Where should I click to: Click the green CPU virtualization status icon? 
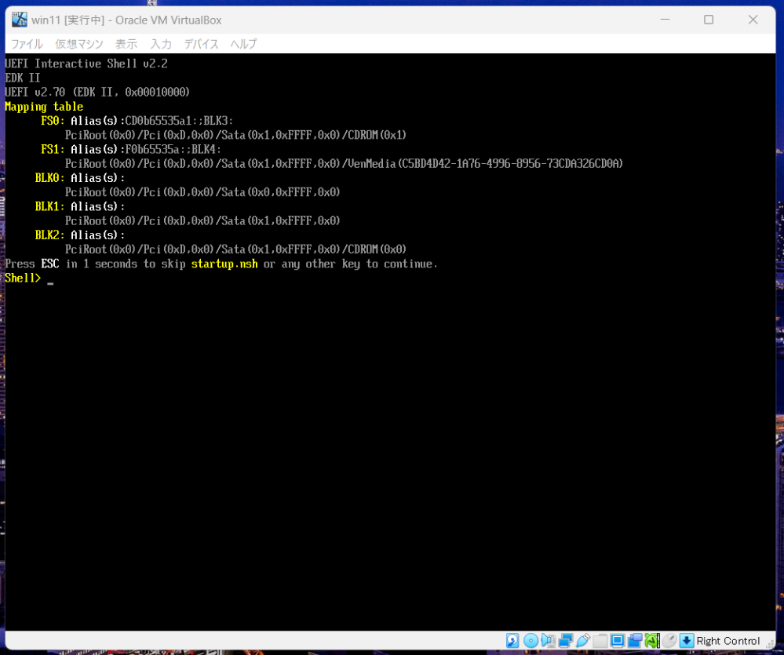coord(652,641)
